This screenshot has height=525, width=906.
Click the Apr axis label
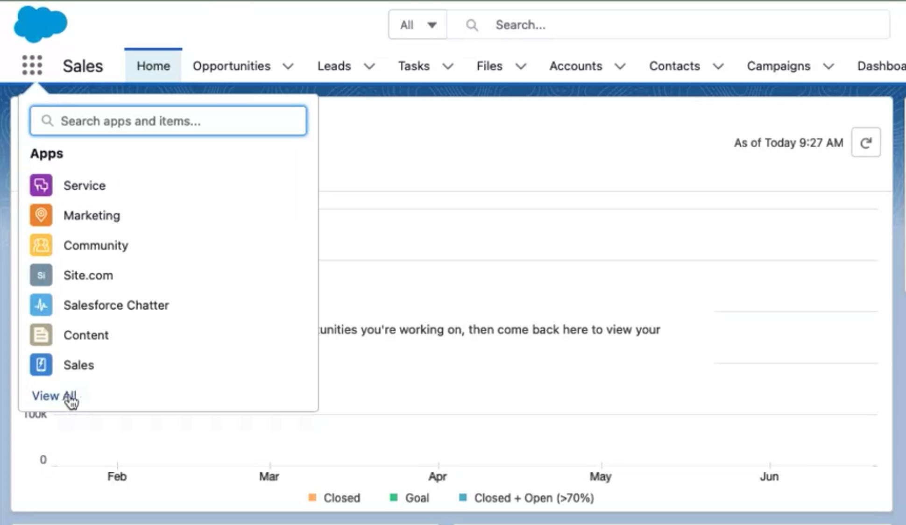tap(438, 476)
